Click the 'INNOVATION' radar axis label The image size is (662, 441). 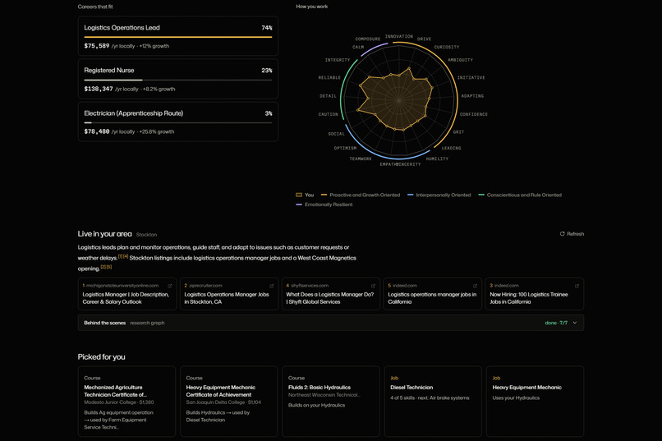pyautogui.click(x=399, y=36)
